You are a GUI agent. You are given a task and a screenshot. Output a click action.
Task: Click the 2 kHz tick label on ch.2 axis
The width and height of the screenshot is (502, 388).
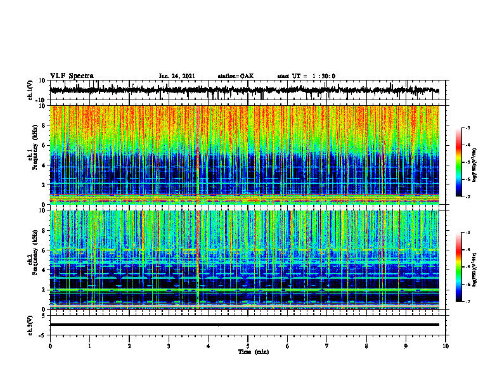pos(44,290)
